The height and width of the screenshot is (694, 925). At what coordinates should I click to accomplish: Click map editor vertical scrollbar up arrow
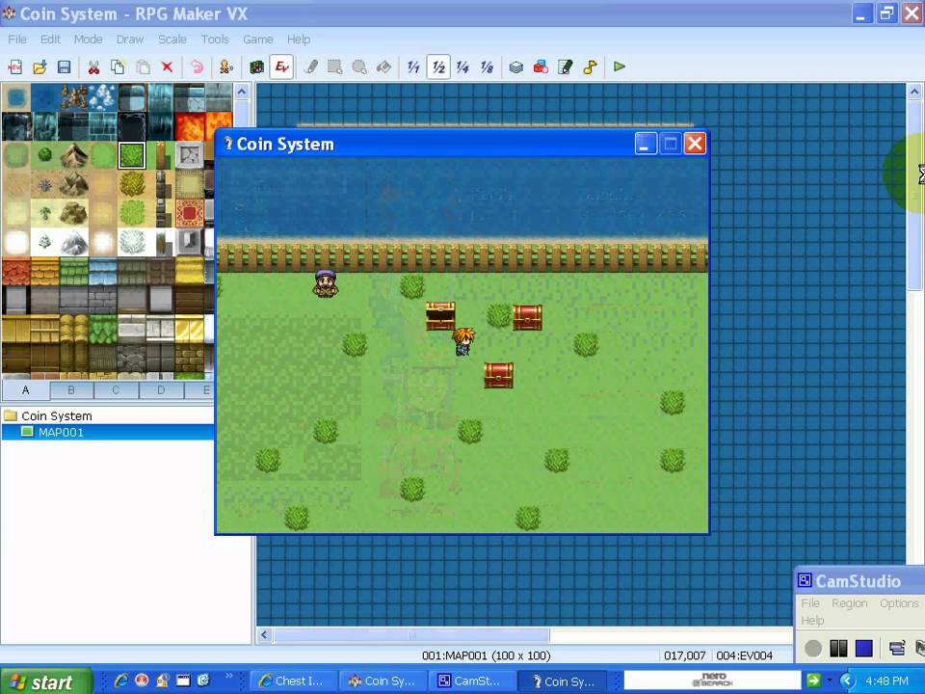[x=914, y=92]
